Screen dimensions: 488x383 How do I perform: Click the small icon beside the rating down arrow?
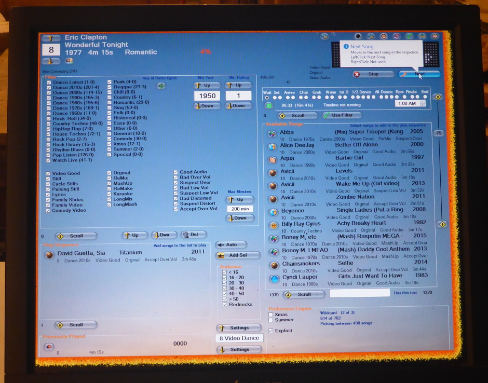pos(69,61)
